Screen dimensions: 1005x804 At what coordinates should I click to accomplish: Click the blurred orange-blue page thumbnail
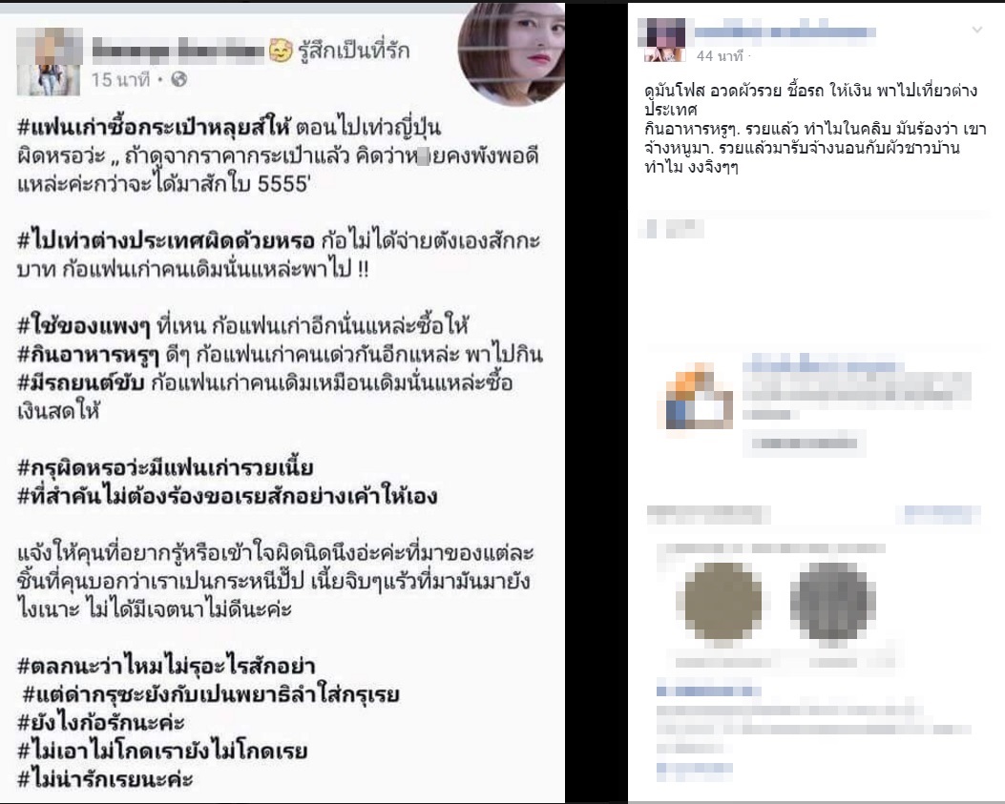pyautogui.click(x=696, y=399)
